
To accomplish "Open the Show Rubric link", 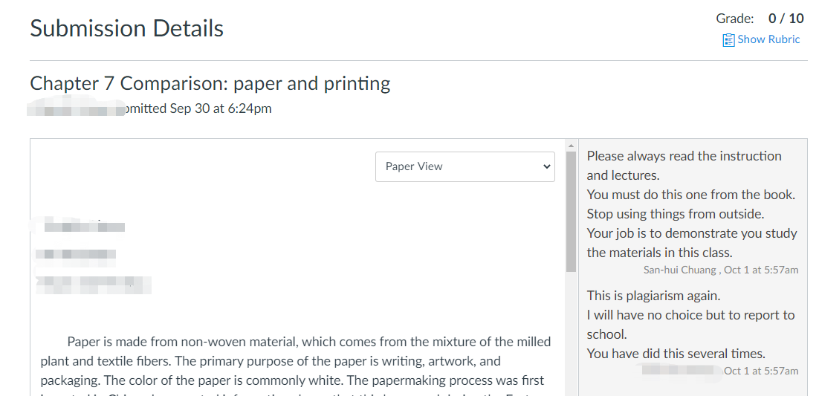I will click(x=761, y=39).
